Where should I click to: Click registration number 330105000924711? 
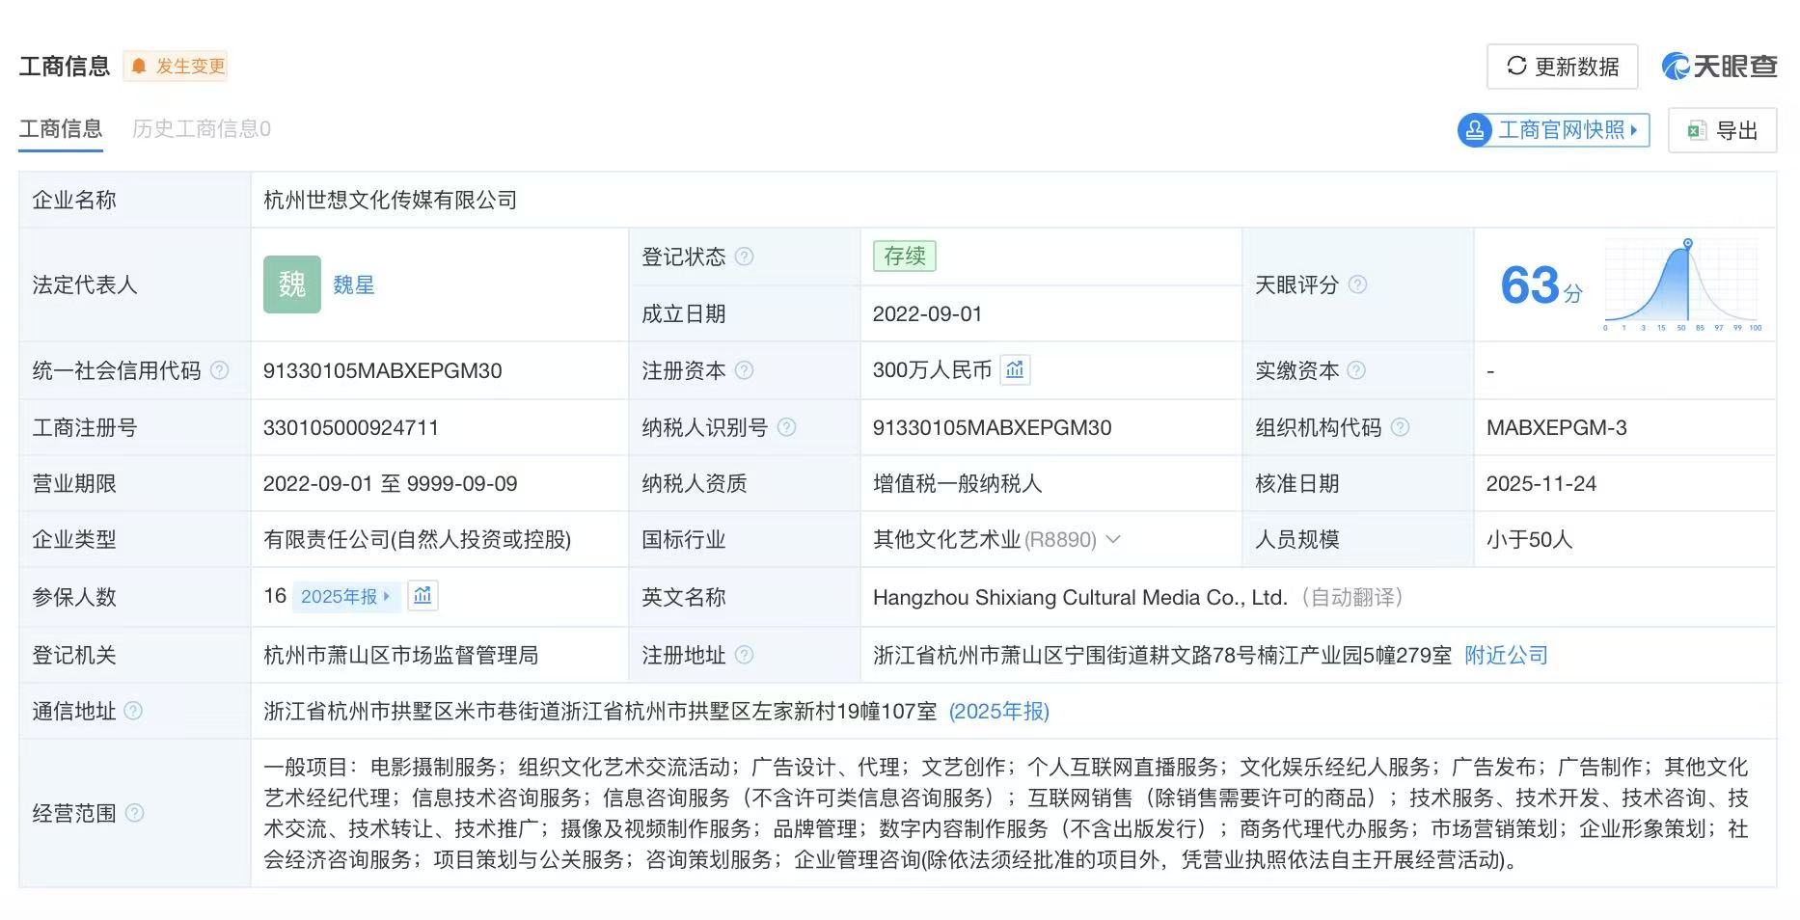coord(351,428)
